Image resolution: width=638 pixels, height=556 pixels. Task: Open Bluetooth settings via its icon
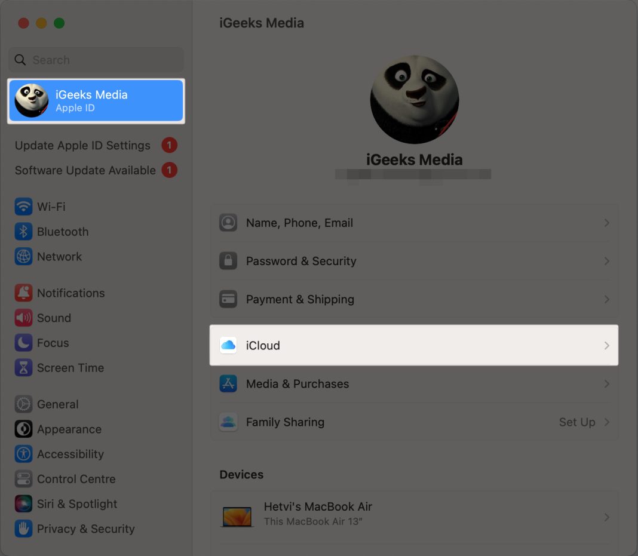pos(23,232)
